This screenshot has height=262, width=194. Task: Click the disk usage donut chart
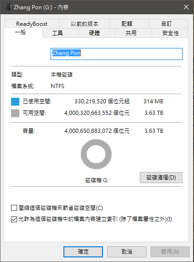(96, 154)
